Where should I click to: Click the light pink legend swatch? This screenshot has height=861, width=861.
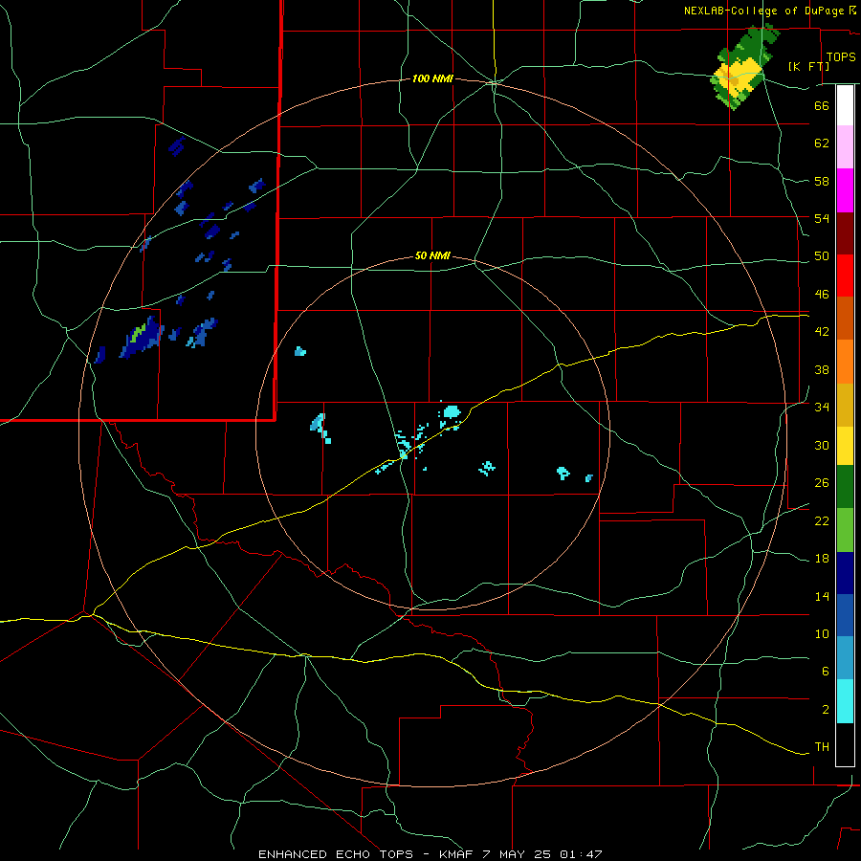point(845,146)
